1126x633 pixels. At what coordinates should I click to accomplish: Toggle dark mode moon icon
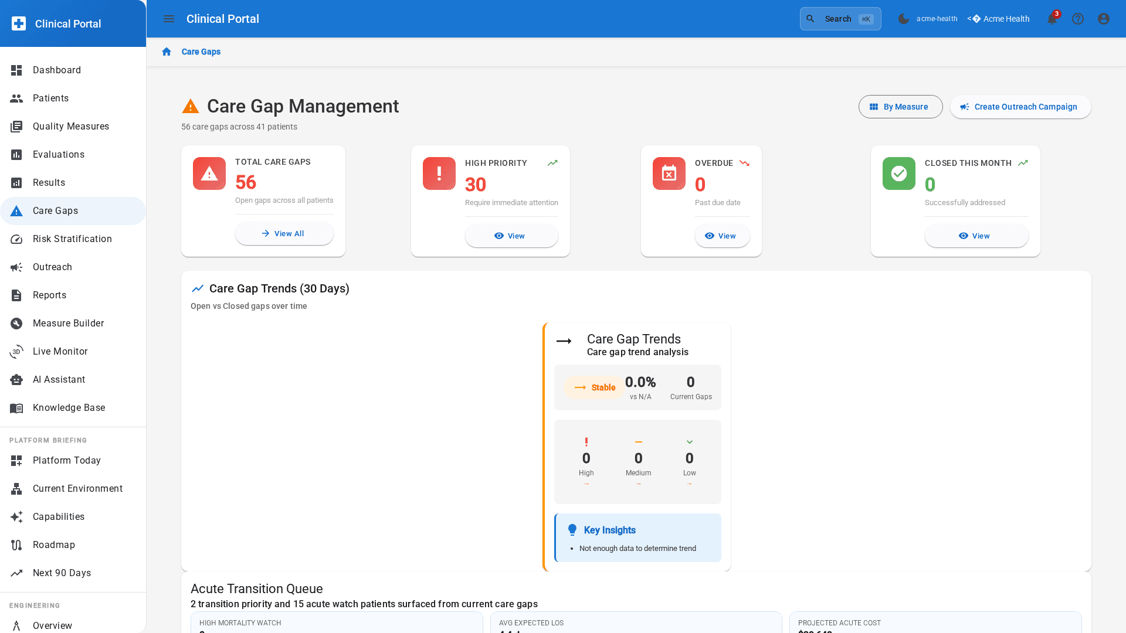[904, 19]
